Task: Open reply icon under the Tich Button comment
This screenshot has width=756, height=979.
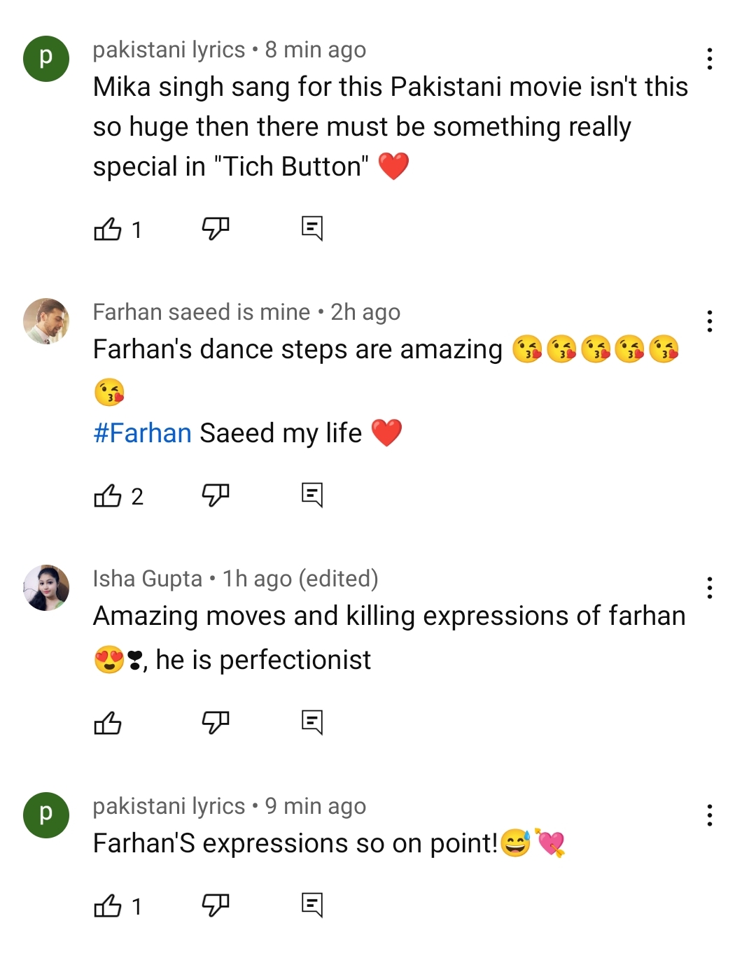Action: click(313, 227)
